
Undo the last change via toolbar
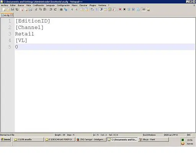coord(51,10)
